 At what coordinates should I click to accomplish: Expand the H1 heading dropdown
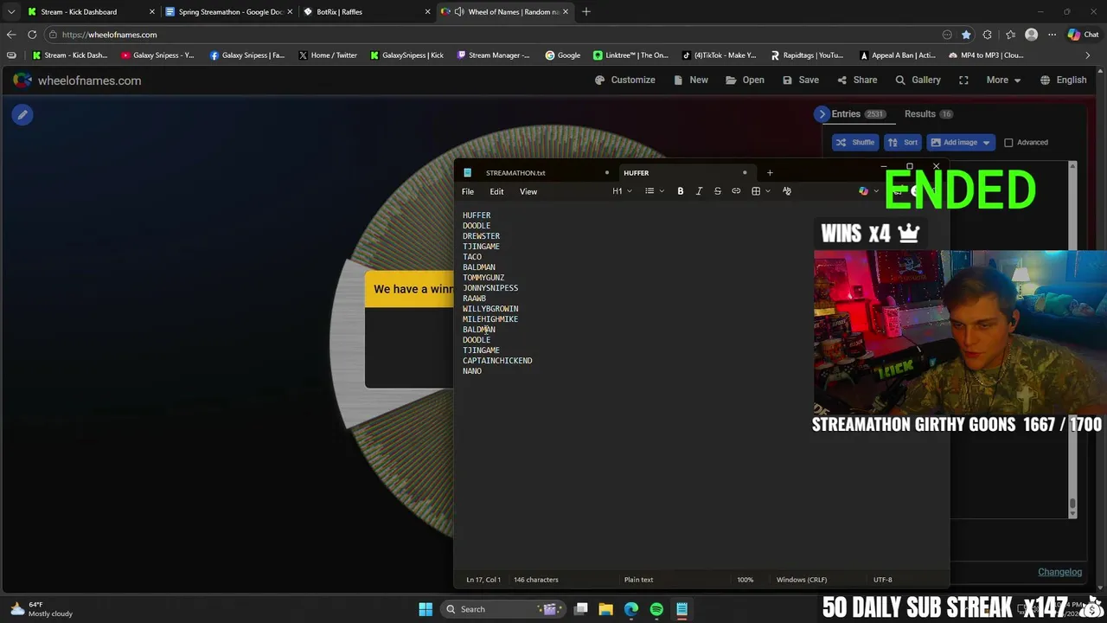point(622,191)
